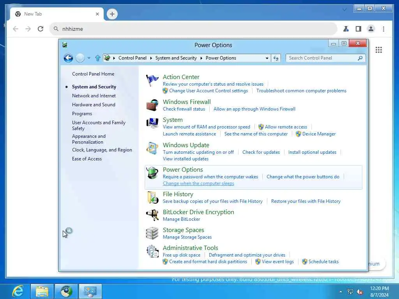Expand System and Security breadcrumb arrow
Image resolution: width=399 pixels, height=299 pixels.
201,58
